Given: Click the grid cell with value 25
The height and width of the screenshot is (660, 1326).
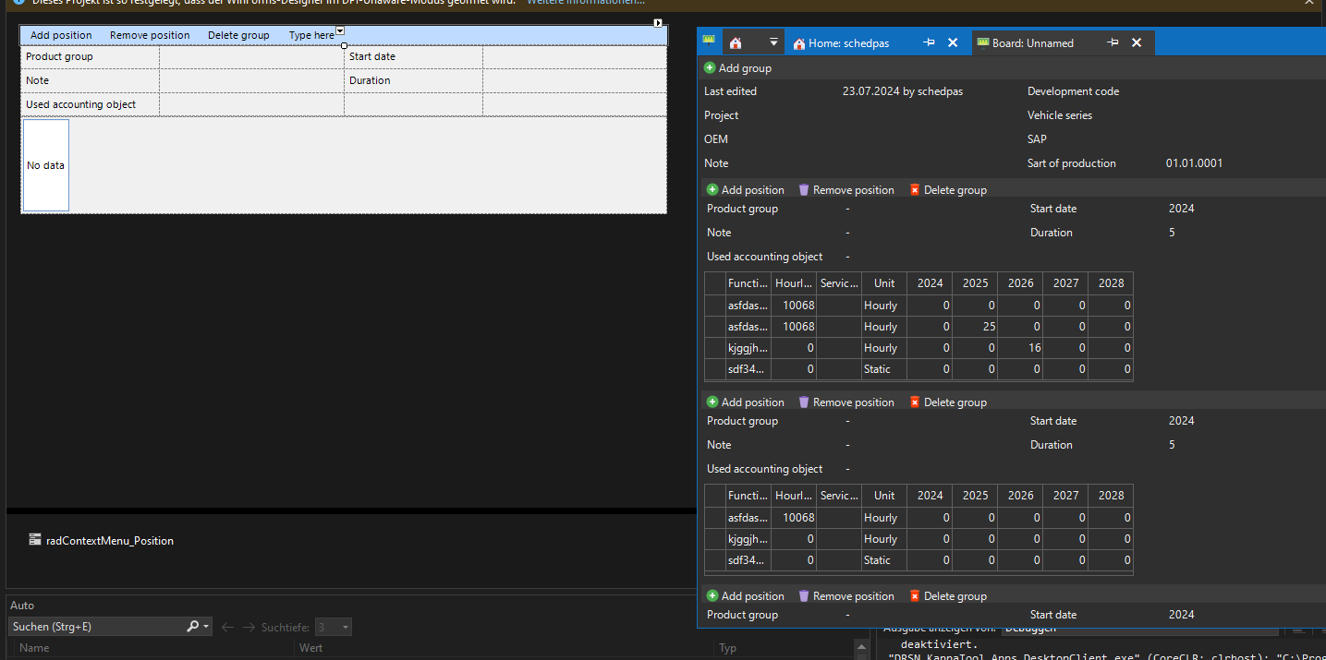Looking at the screenshot, I should 975,327.
